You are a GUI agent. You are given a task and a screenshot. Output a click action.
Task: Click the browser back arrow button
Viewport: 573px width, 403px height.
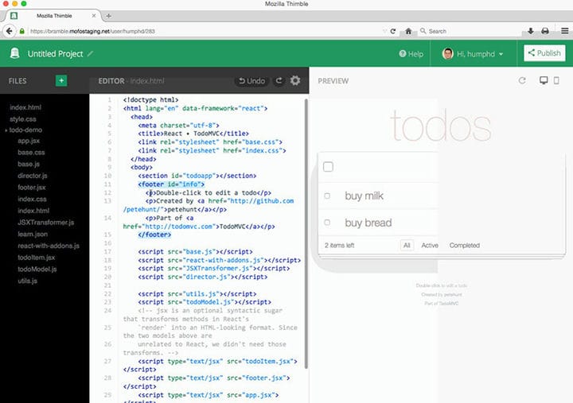click(9, 31)
